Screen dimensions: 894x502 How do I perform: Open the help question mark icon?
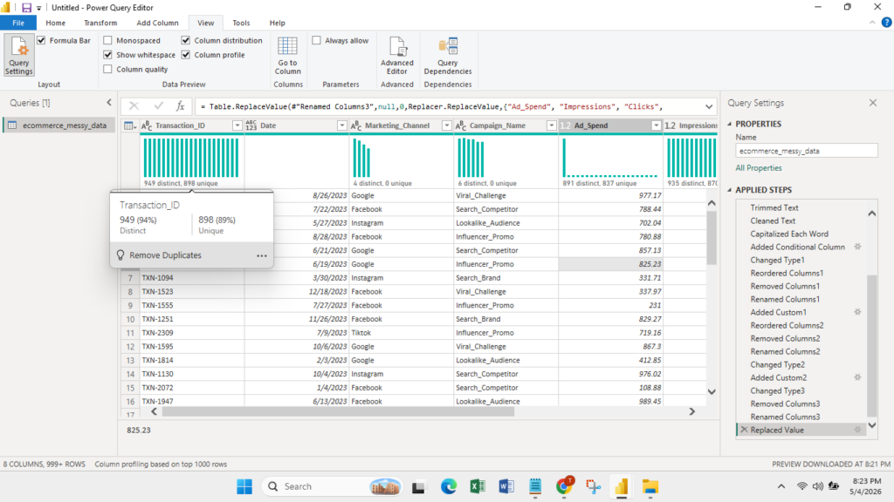click(x=886, y=23)
